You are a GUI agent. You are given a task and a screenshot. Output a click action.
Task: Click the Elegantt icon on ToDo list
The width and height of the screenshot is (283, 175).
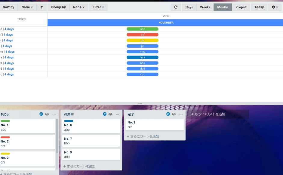41,114
